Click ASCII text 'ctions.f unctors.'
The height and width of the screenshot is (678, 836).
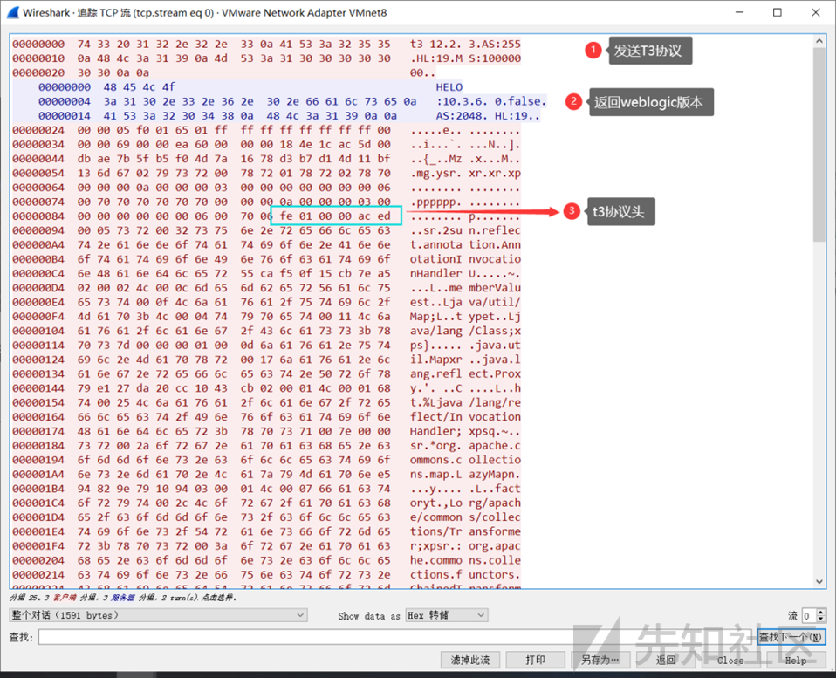point(465,574)
